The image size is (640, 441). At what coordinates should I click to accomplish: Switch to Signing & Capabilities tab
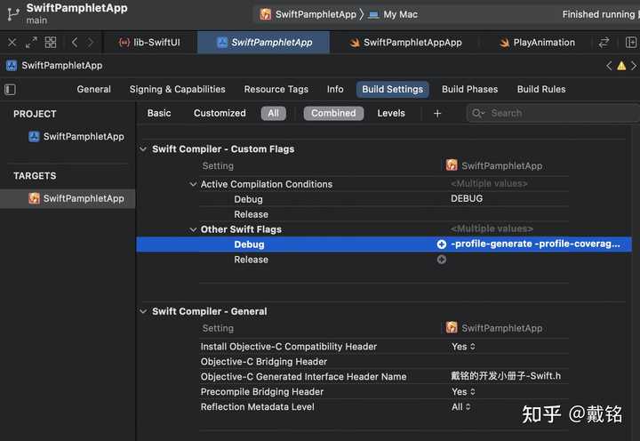tap(177, 89)
